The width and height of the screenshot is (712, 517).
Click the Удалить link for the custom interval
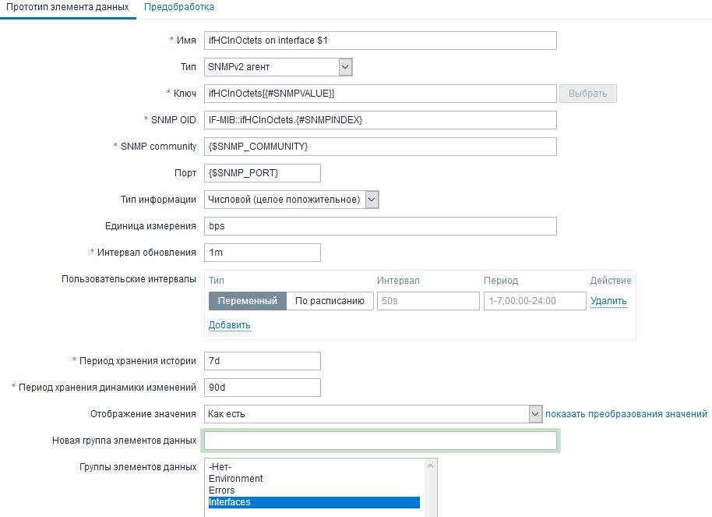tap(608, 301)
